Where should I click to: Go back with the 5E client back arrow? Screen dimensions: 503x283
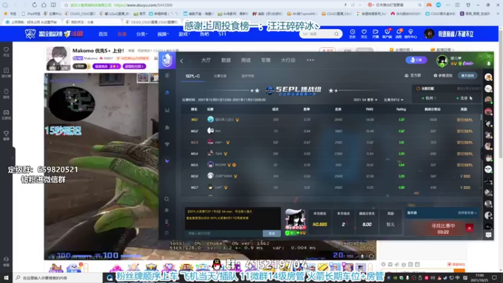coord(182,60)
